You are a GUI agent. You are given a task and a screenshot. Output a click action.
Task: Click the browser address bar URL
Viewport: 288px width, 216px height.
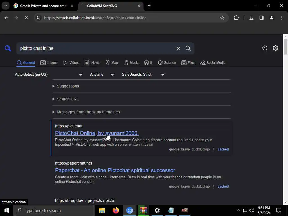(95, 18)
